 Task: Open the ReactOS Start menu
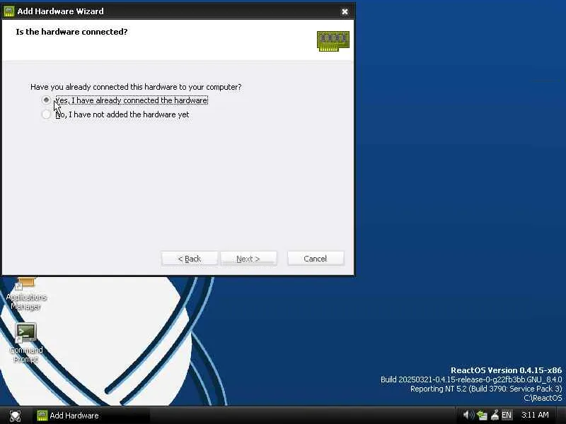(x=15, y=416)
